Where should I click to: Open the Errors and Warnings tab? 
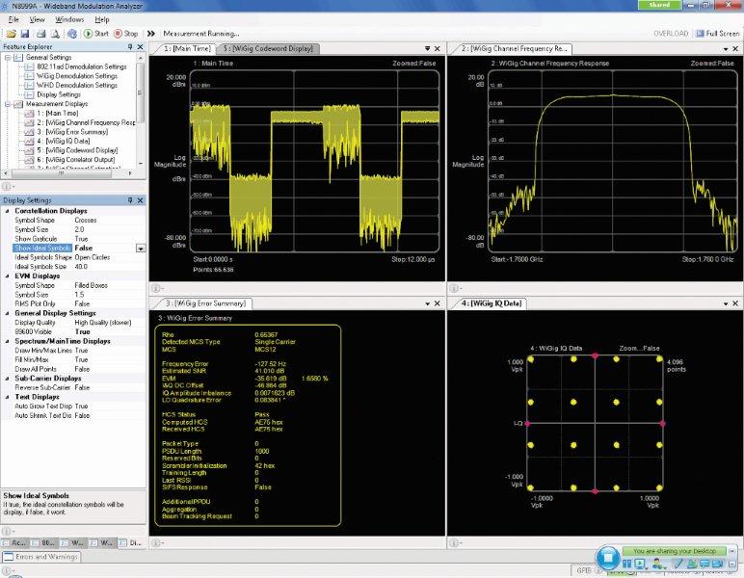pyautogui.click(x=45, y=557)
